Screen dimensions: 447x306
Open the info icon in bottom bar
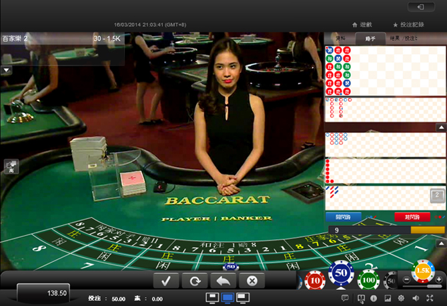(374, 298)
